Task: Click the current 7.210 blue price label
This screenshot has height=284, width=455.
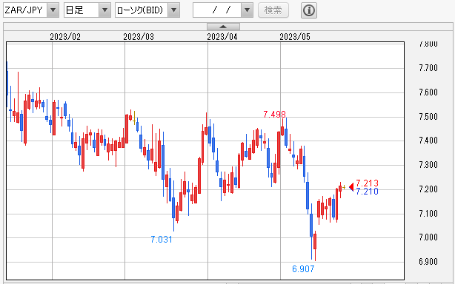Action: (367, 192)
